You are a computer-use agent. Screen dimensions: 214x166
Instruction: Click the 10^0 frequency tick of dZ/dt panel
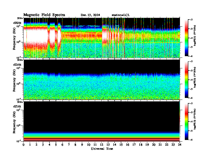point(18,125)
